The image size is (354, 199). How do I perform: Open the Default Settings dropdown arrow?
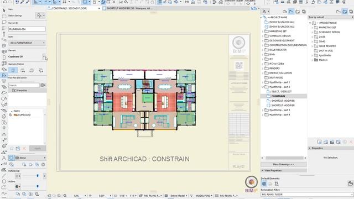(x=44, y=15)
